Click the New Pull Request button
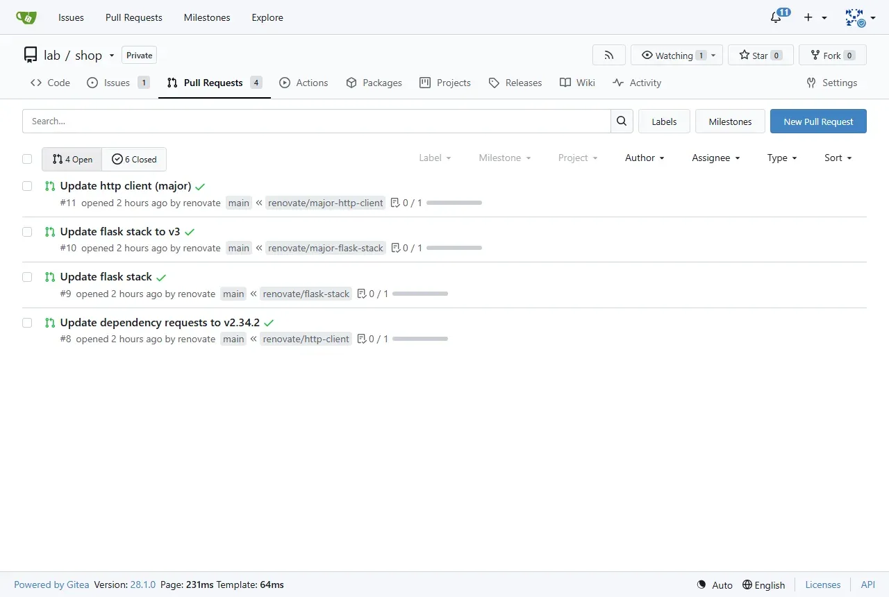The height and width of the screenshot is (597, 889). (818, 121)
